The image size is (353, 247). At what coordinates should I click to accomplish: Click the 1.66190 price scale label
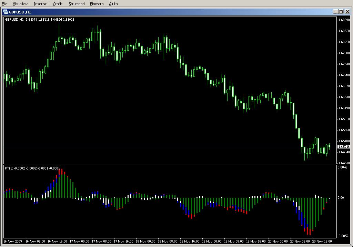click(344, 108)
